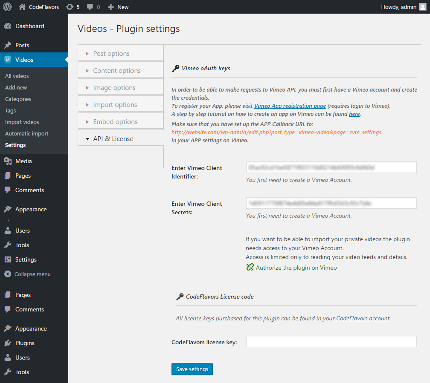Image resolution: width=430 pixels, height=383 pixels.
Task: Open Categories submenu item
Action: 18,99
